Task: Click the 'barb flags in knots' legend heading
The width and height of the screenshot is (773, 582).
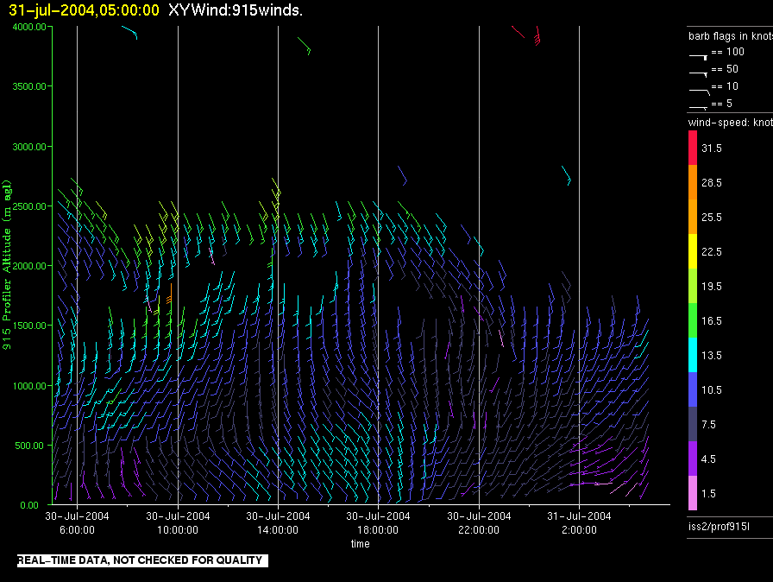Action: (731, 36)
